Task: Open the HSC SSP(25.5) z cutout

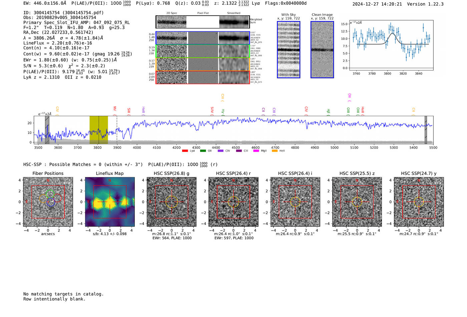Action: 357,202
